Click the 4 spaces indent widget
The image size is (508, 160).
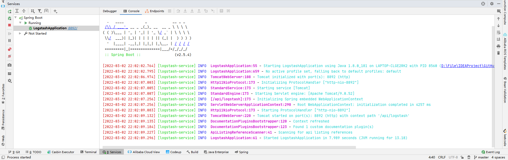pos(498,157)
